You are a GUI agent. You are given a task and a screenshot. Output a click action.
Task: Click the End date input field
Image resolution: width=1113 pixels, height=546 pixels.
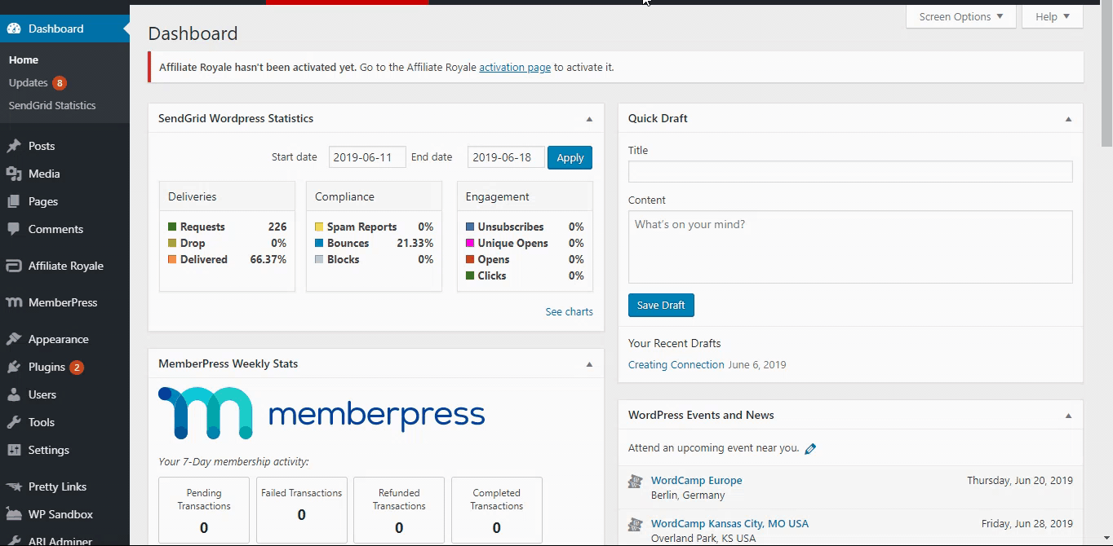[x=506, y=157]
